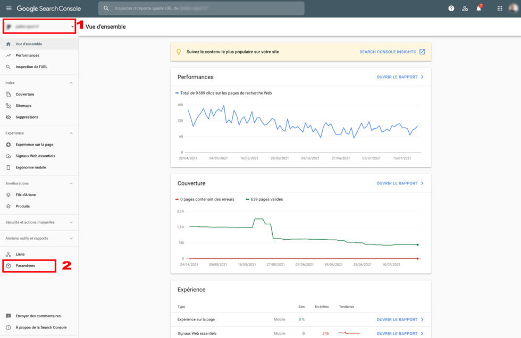Click the Suppressions crossed-eye icon

point(9,117)
